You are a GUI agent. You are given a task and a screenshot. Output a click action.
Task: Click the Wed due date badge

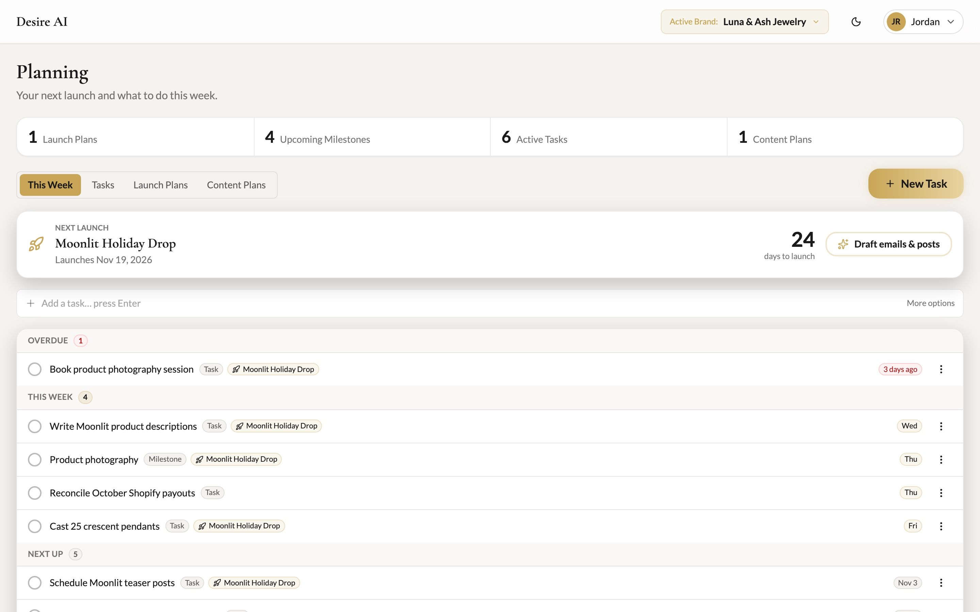tap(909, 426)
